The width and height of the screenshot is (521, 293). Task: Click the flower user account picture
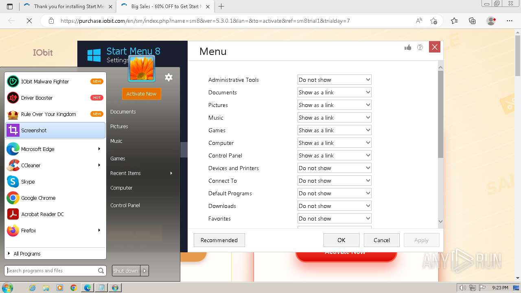click(142, 68)
